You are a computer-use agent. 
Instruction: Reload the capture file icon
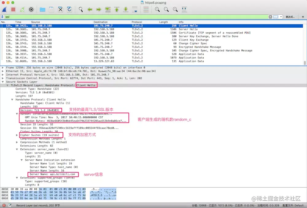tap(69, 10)
